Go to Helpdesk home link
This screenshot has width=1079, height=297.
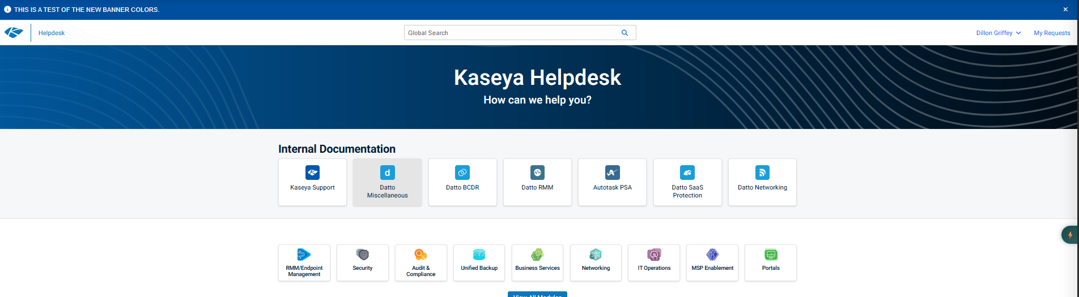tap(52, 33)
